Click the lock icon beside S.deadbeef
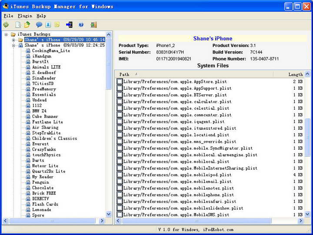Viewport: 313px width, 235px height. pyautogui.click(x=28, y=73)
